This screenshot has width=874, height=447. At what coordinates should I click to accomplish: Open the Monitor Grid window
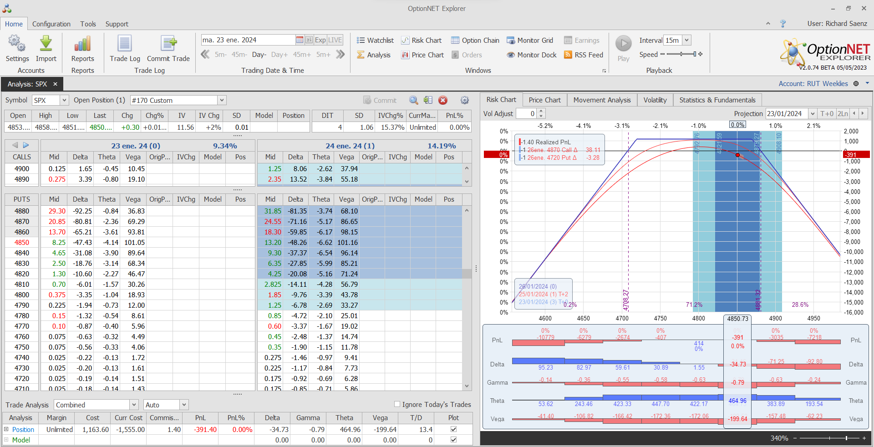pyautogui.click(x=530, y=41)
